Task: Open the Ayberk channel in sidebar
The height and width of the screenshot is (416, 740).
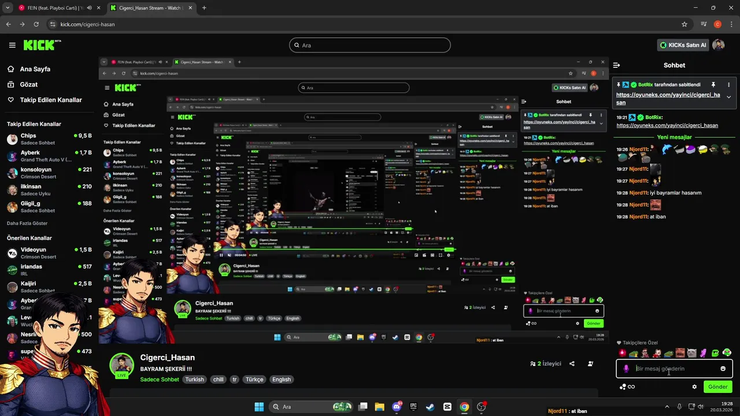Action: tap(49, 156)
